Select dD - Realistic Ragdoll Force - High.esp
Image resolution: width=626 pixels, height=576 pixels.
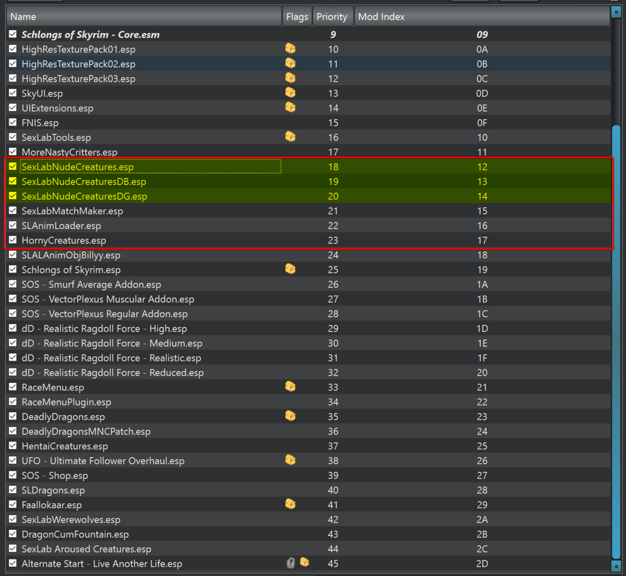click(x=308, y=329)
